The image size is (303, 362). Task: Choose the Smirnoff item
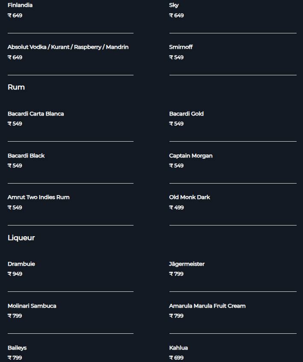(x=181, y=47)
